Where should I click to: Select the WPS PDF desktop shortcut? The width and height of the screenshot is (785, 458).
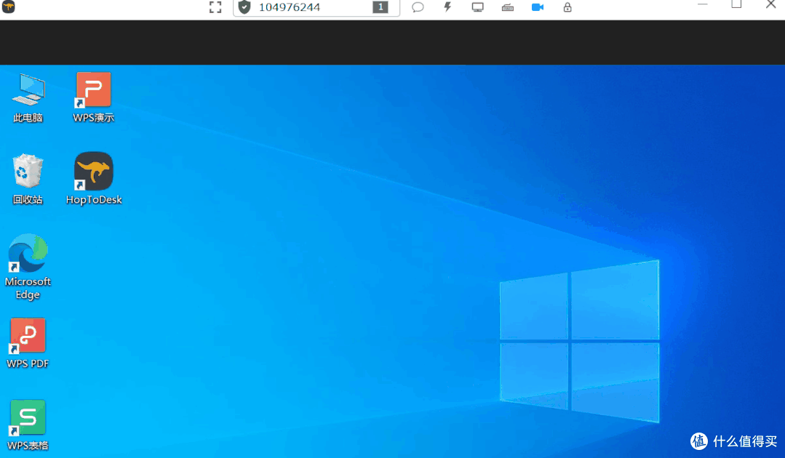coord(28,343)
